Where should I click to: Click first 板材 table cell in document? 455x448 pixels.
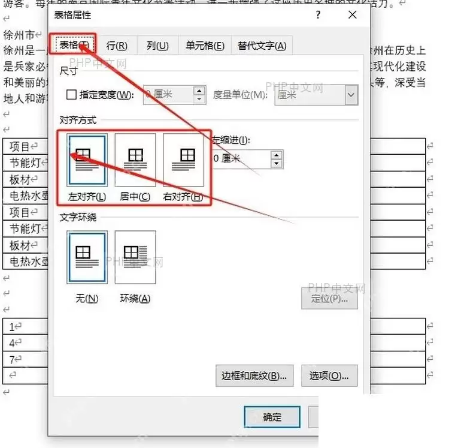25,179
